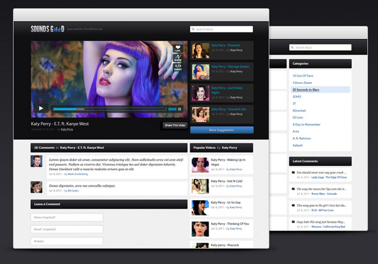Click Katy Perry author under Hot N Cold

coord(236,186)
